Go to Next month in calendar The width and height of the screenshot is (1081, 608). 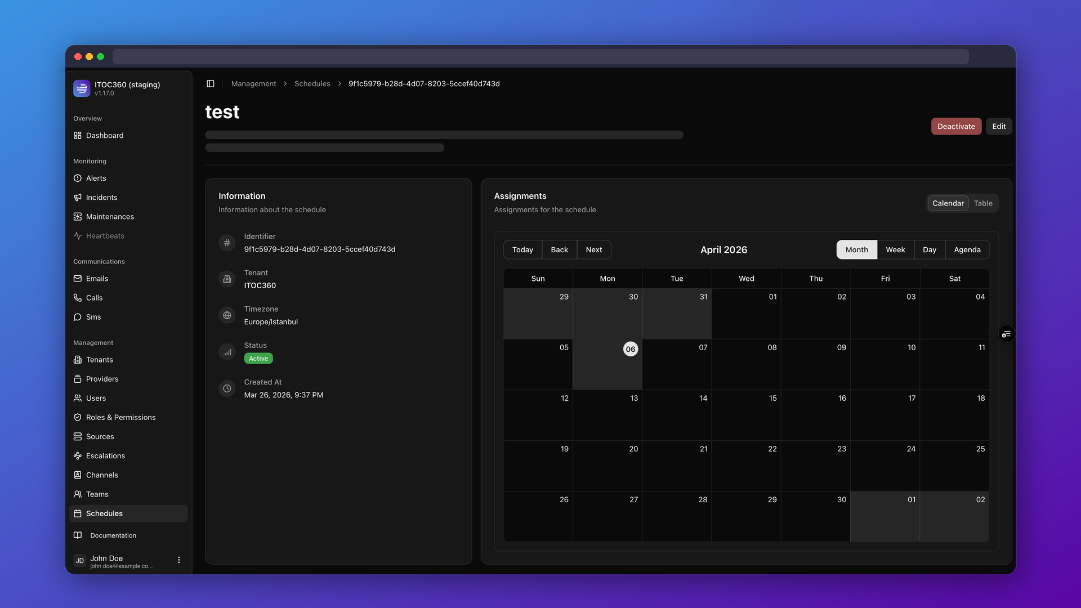pos(593,250)
